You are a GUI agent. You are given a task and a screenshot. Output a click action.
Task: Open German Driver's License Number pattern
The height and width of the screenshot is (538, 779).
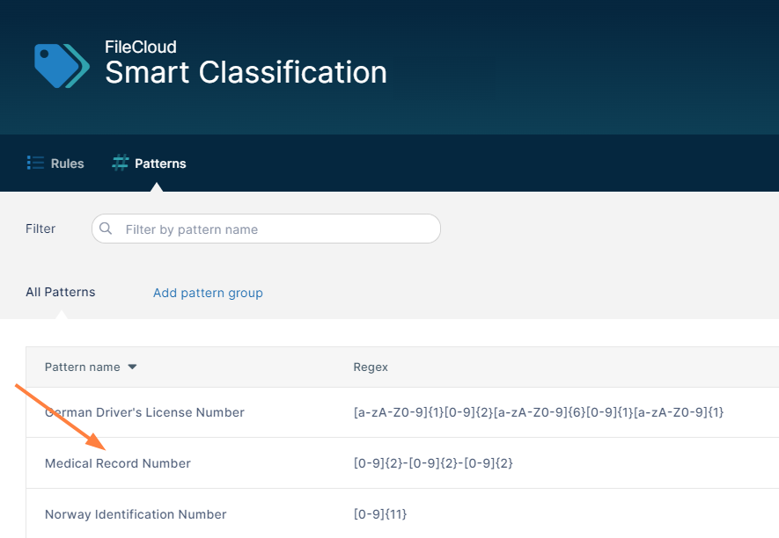144,412
